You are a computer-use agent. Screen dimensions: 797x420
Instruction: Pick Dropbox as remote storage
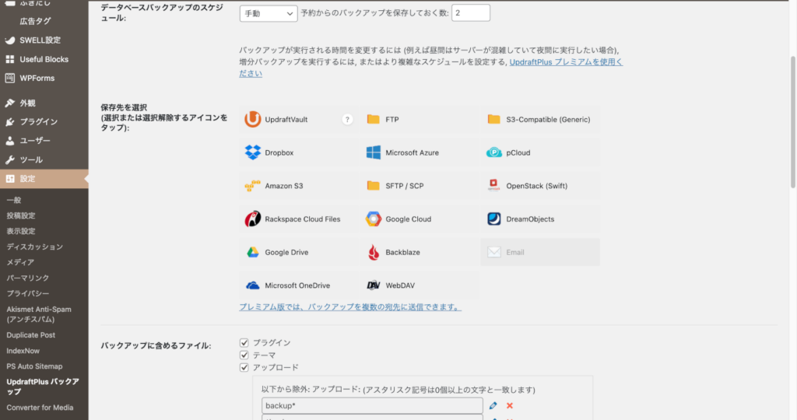coord(253,152)
